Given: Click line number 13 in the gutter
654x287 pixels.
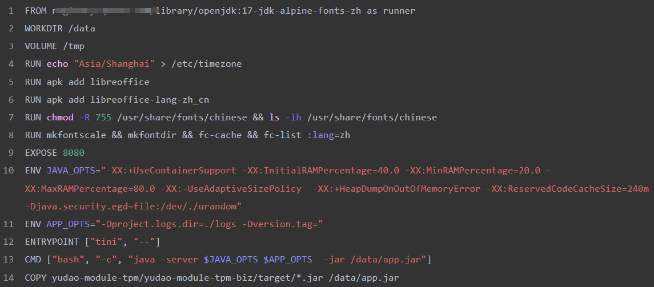Looking at the screenshot, I should point(9,260).
